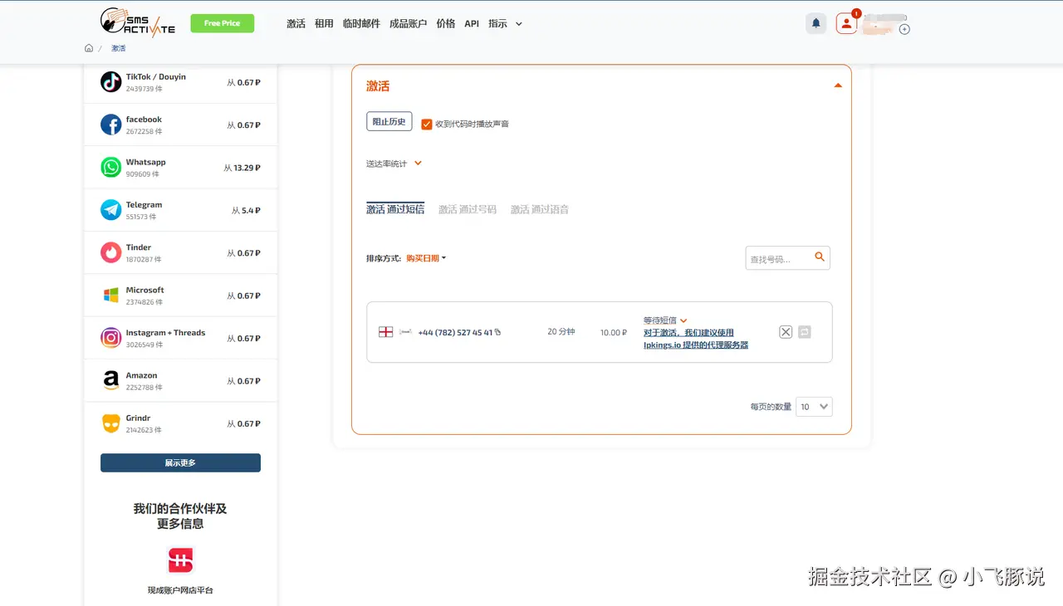Click the SMS Activate logo
The image size is (1063, 606).
coord(138,22)
